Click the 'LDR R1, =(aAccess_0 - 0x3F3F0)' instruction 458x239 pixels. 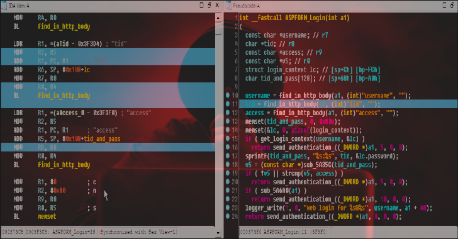tap(82, 113)
